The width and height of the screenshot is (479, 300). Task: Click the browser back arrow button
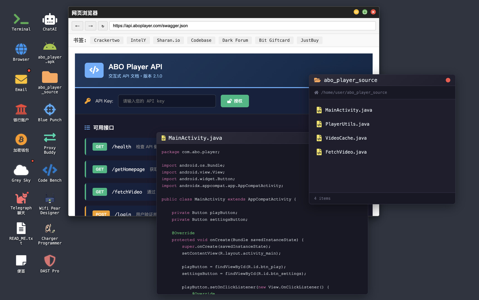click(77, 26)
